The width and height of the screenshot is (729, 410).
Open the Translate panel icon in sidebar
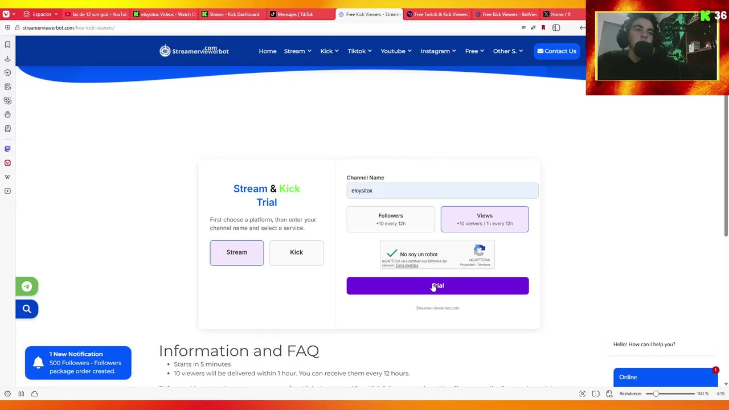[x=7, y=101]
